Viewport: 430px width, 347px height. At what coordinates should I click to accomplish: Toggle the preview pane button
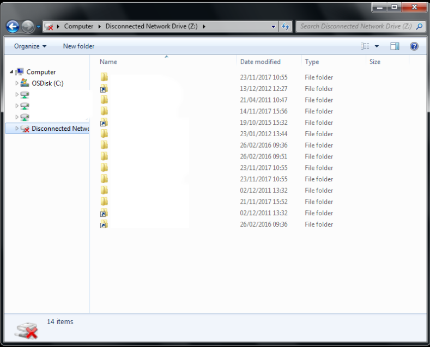(x=395, y=46)
